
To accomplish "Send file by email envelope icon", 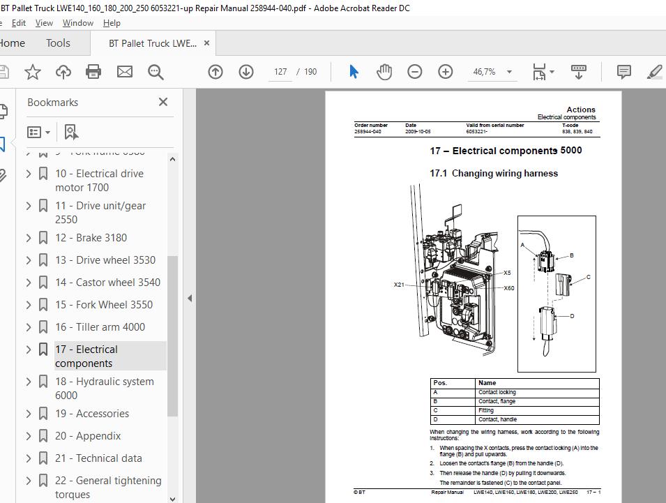I will [124, 72].
